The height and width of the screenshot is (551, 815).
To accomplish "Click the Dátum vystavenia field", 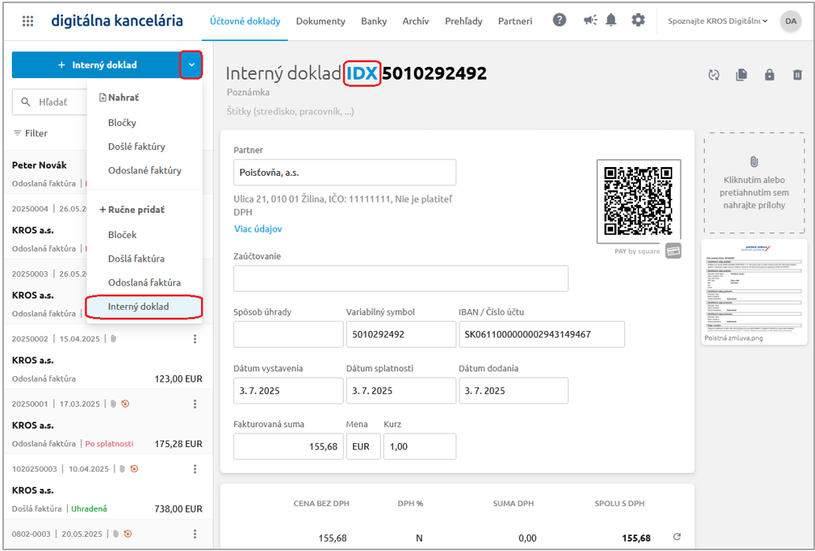I will coord(288,391).
